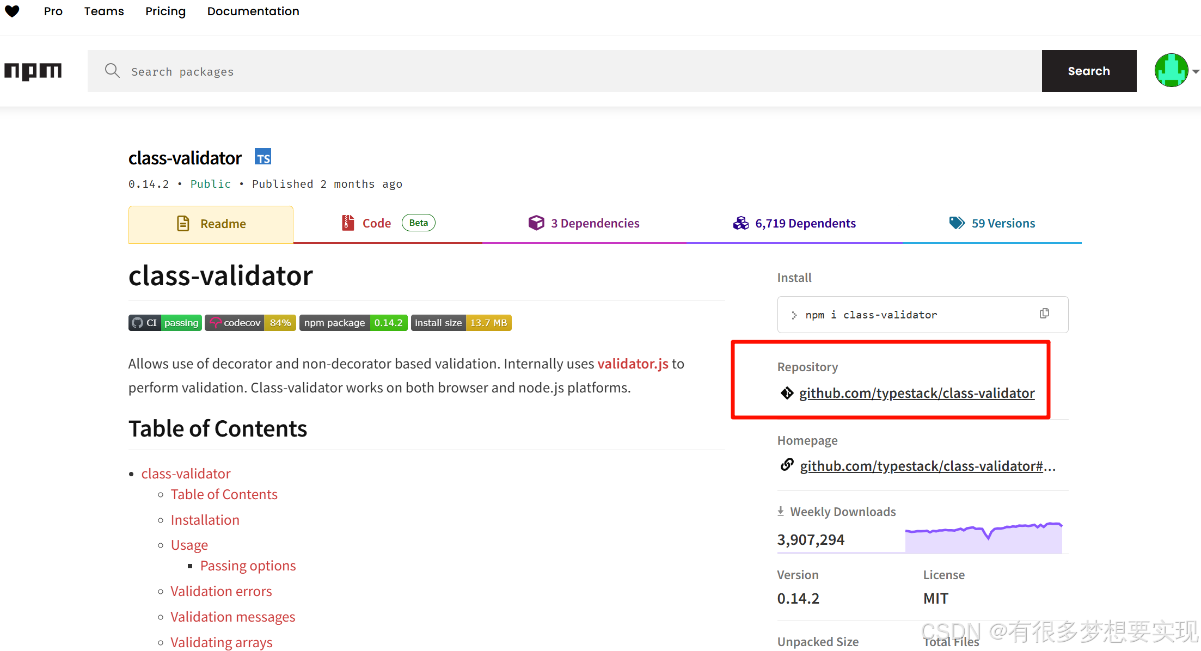Viewport: 1201px width, 651px height.
Task: Jump to the Installation section
Action: click(x=205, y=520)
